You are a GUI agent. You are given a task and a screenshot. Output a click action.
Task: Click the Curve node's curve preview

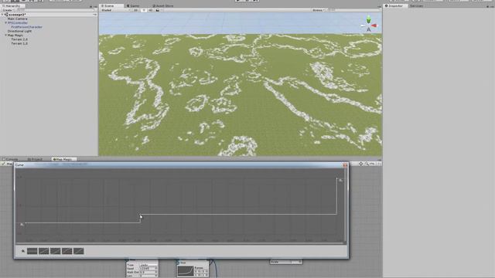click(x=186, y=271)
